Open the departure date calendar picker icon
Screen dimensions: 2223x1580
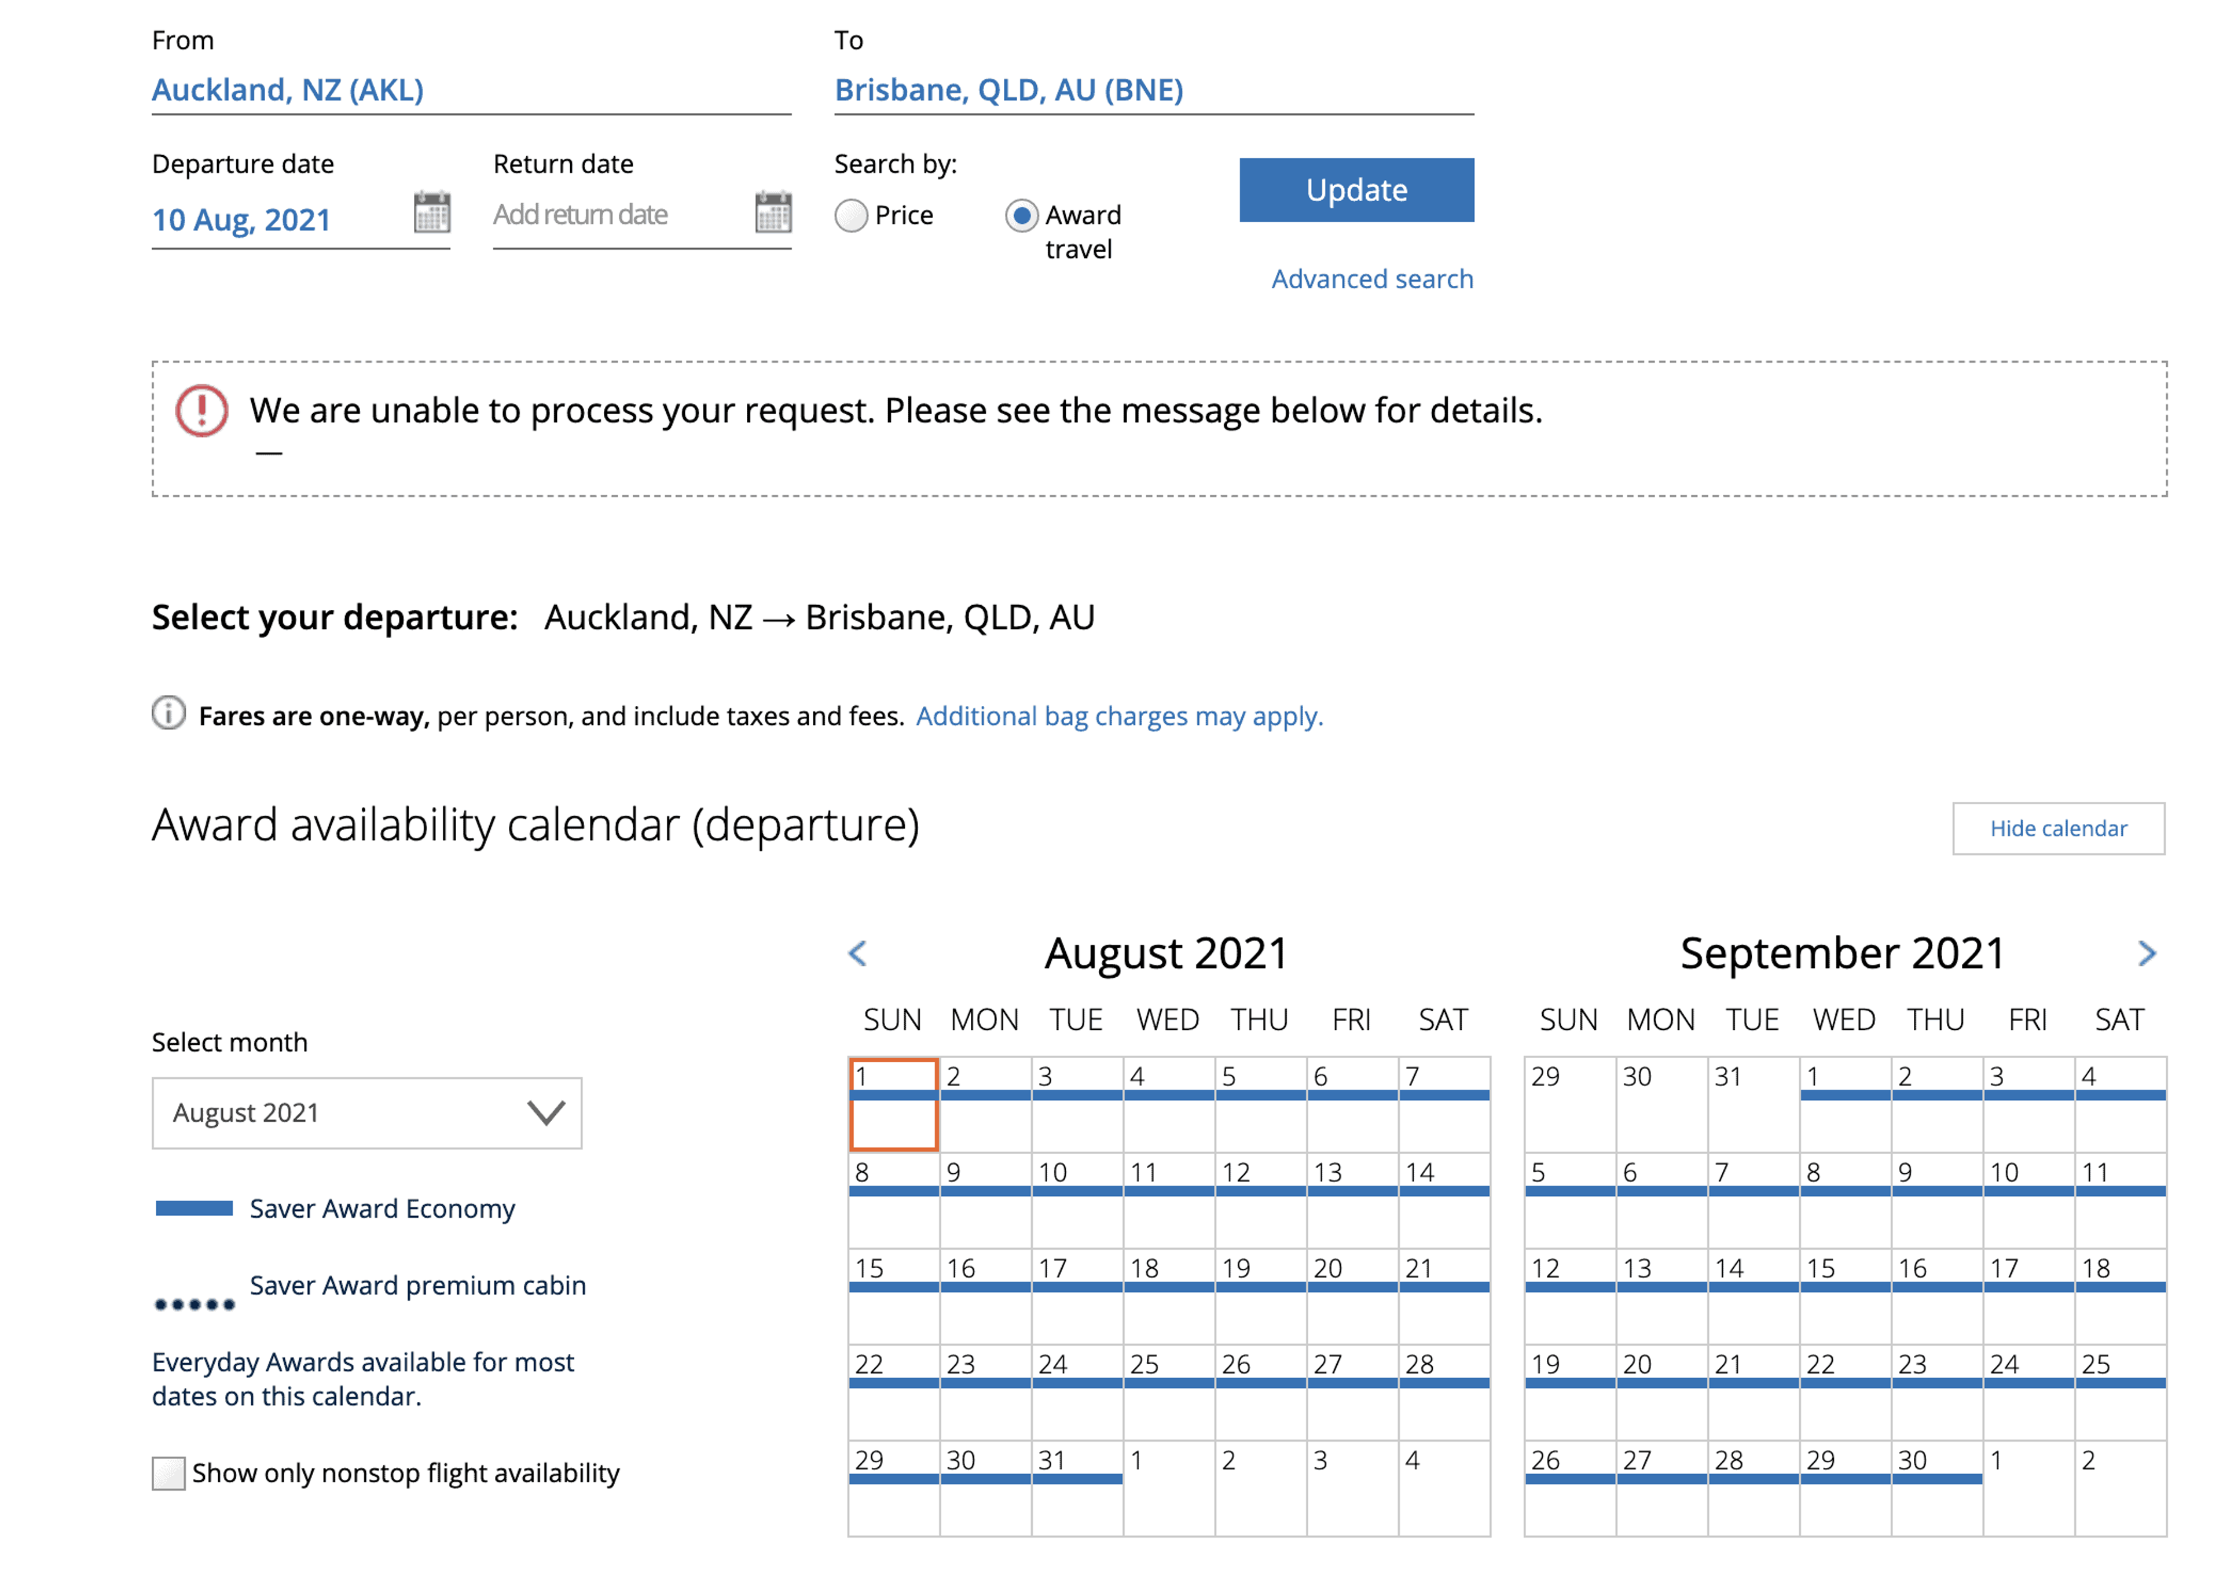click(x=431, y=211)
